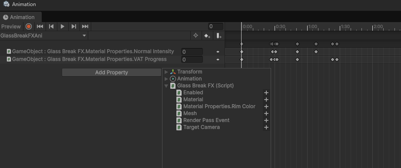
Task: Jump to the next keyframe
Action: pyautogui.click(x=74, y=26)
